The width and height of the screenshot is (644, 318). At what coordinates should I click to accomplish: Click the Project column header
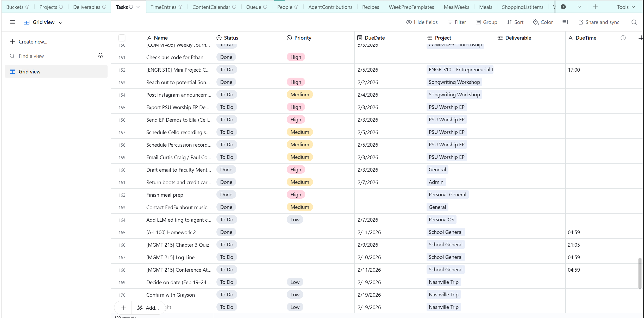pos(460,38)
